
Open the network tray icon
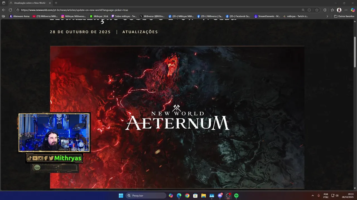[x=333, y=196]
